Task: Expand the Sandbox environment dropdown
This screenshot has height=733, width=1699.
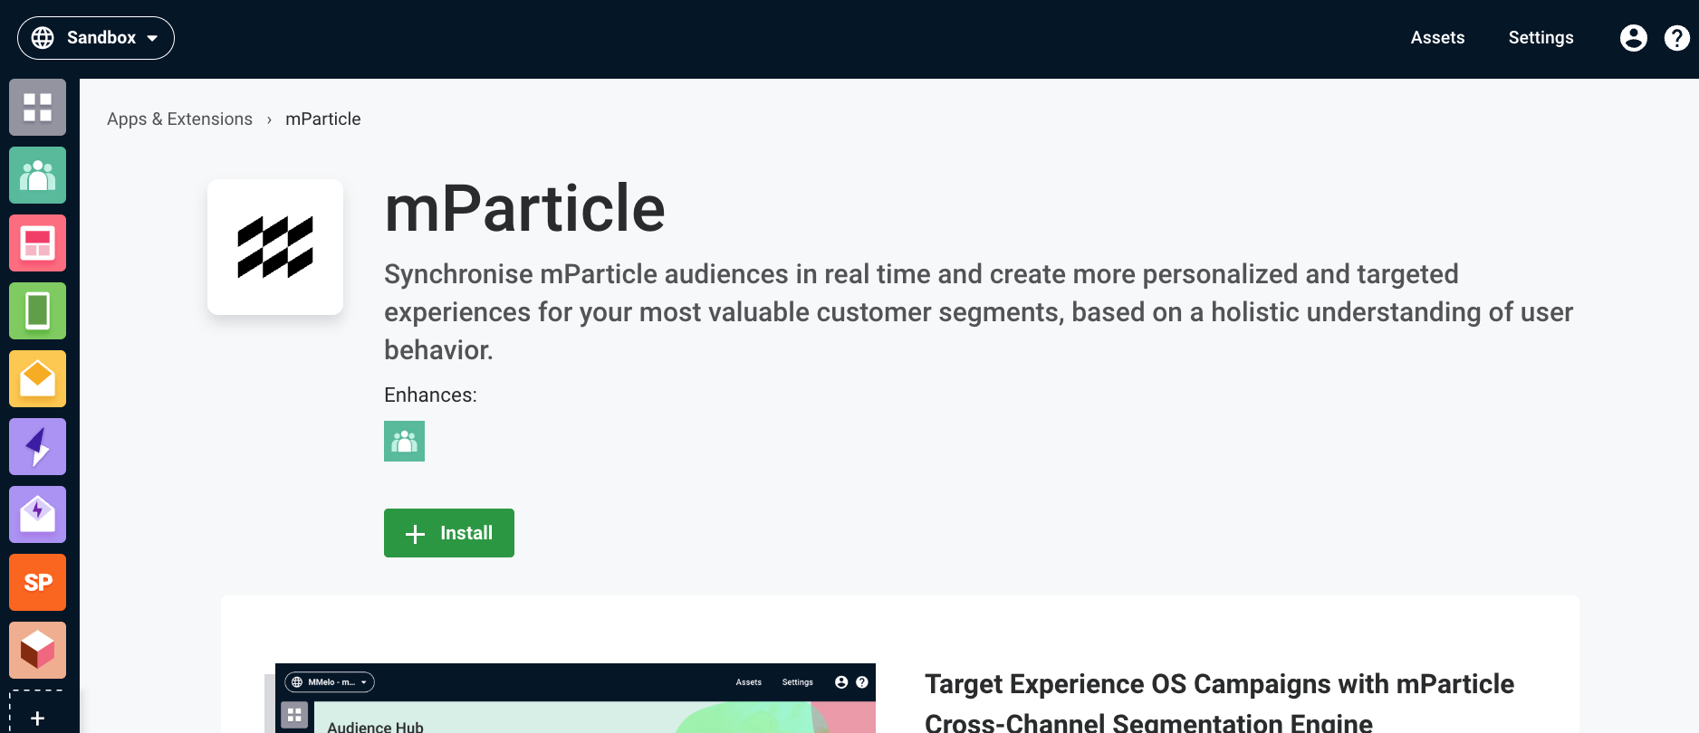Action: pos(96,38)
